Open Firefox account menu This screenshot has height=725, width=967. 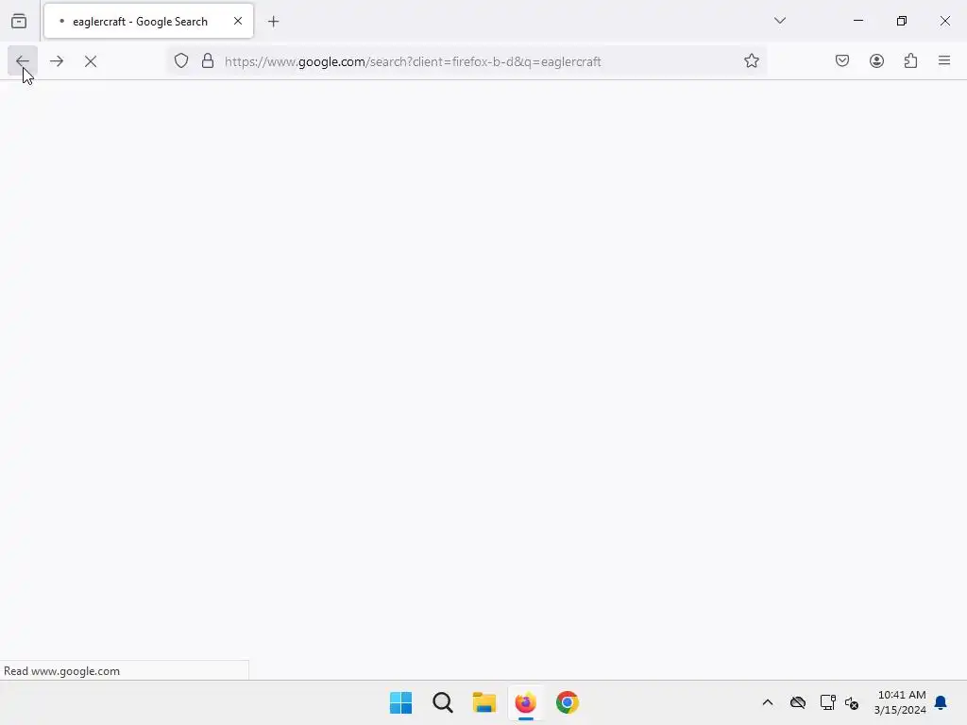pos(876,61)
